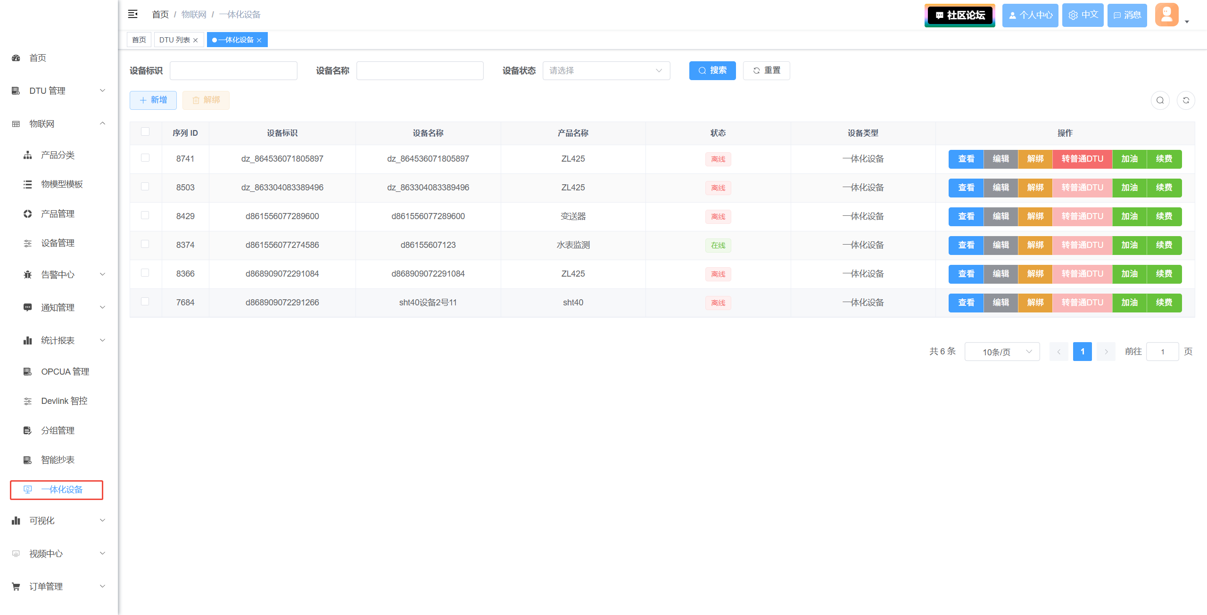Click the 可视化 bar chart icon
Screen dimensions: 1207x615
coord(16,521)
